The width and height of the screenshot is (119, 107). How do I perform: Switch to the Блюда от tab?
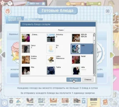coord(33,20)
